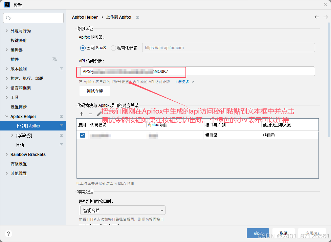Image resolution: width=331 pixels, height=242 pixels.
Task: Add a module mapping with plus icon
Action: (82, 114)
